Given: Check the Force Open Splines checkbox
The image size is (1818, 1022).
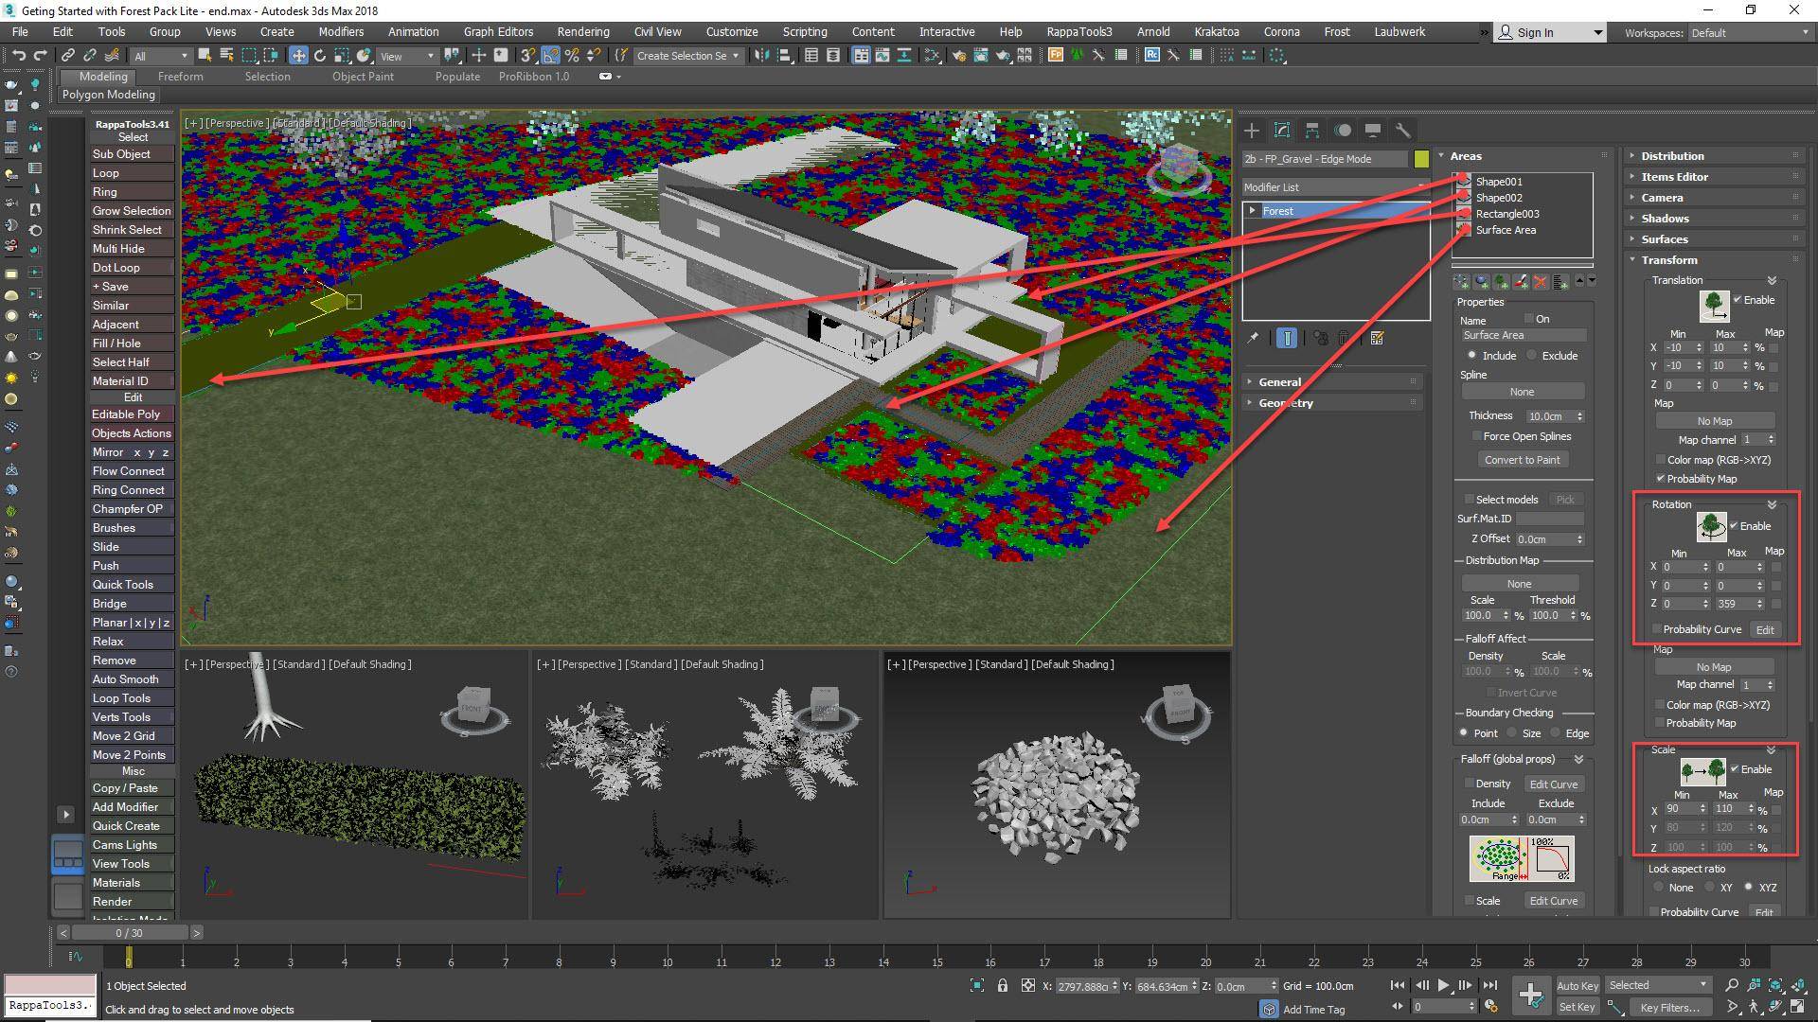Looking at the screenshot, I should 1477,436.
